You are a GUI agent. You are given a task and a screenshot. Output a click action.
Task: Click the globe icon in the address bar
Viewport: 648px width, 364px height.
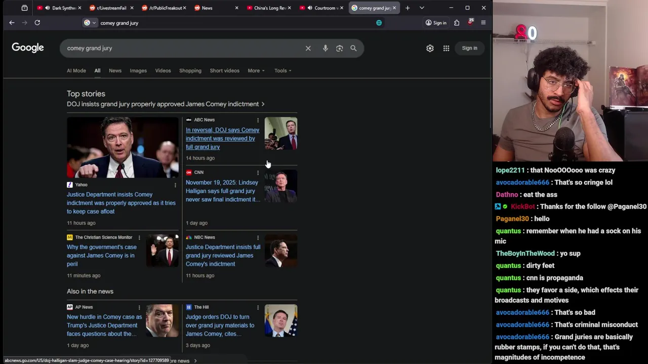[379, 23]
